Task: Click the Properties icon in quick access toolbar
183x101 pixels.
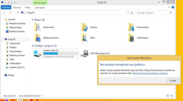Action: 8,2
